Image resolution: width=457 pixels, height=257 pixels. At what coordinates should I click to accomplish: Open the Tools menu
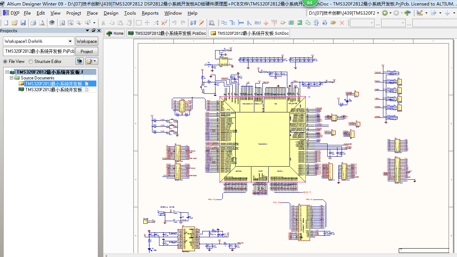pyautogui.click(x=130, y=13)
